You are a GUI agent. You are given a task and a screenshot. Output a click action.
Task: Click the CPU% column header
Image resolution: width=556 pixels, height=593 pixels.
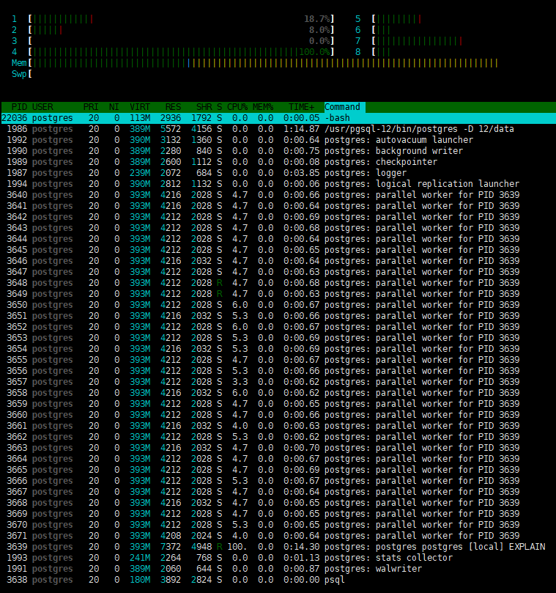point(238,107)
